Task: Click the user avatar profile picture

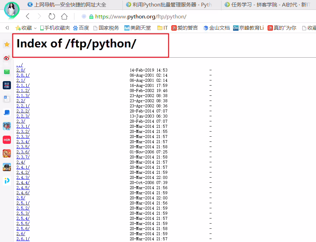Action: tap(12, 10)
